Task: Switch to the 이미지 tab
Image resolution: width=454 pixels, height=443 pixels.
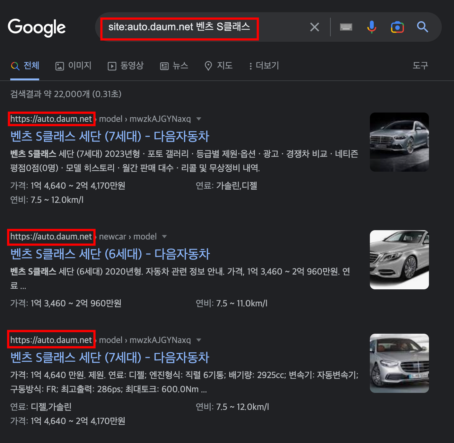Action: [x=73, y=66]
